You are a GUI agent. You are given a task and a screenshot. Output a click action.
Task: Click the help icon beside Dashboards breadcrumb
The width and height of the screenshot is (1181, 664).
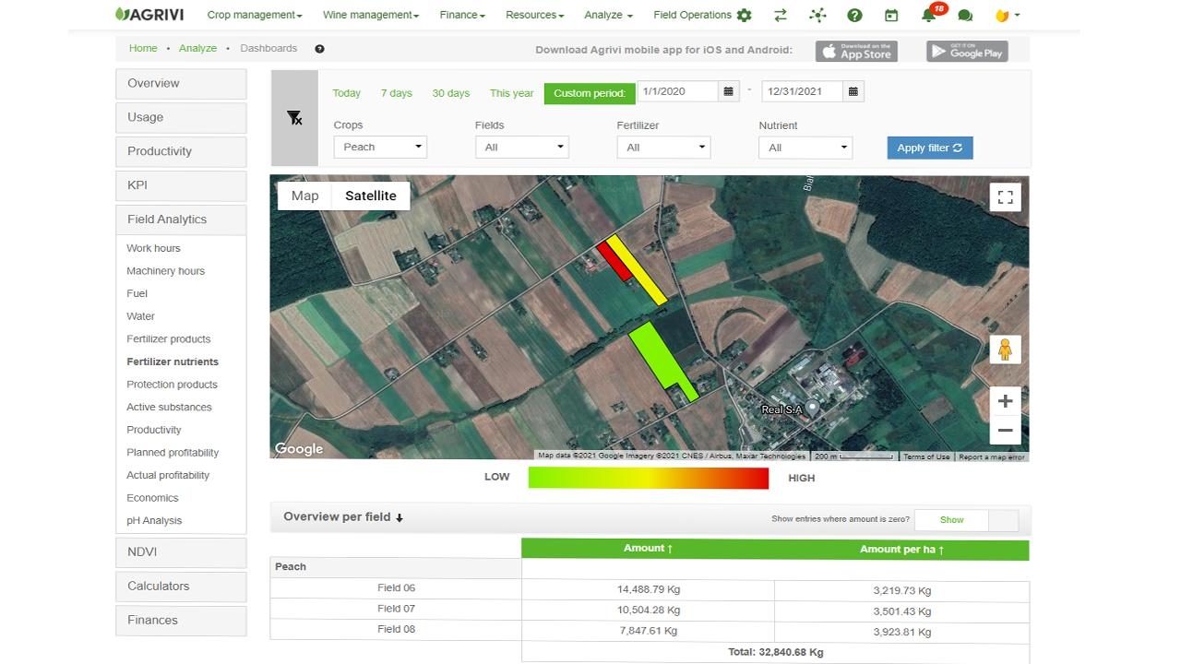coord(319,49)
